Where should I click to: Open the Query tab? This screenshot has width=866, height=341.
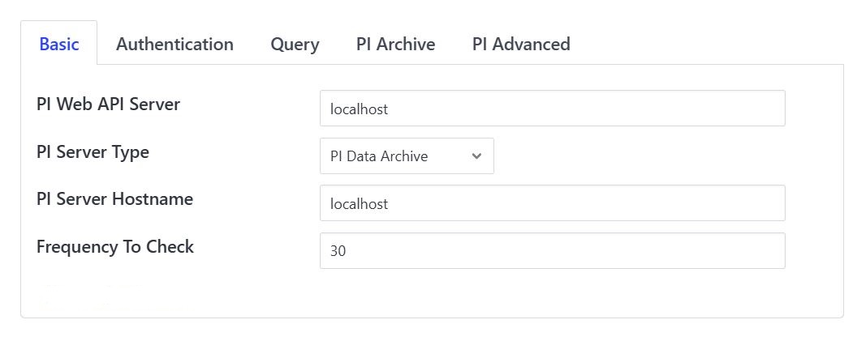point(295,44)
